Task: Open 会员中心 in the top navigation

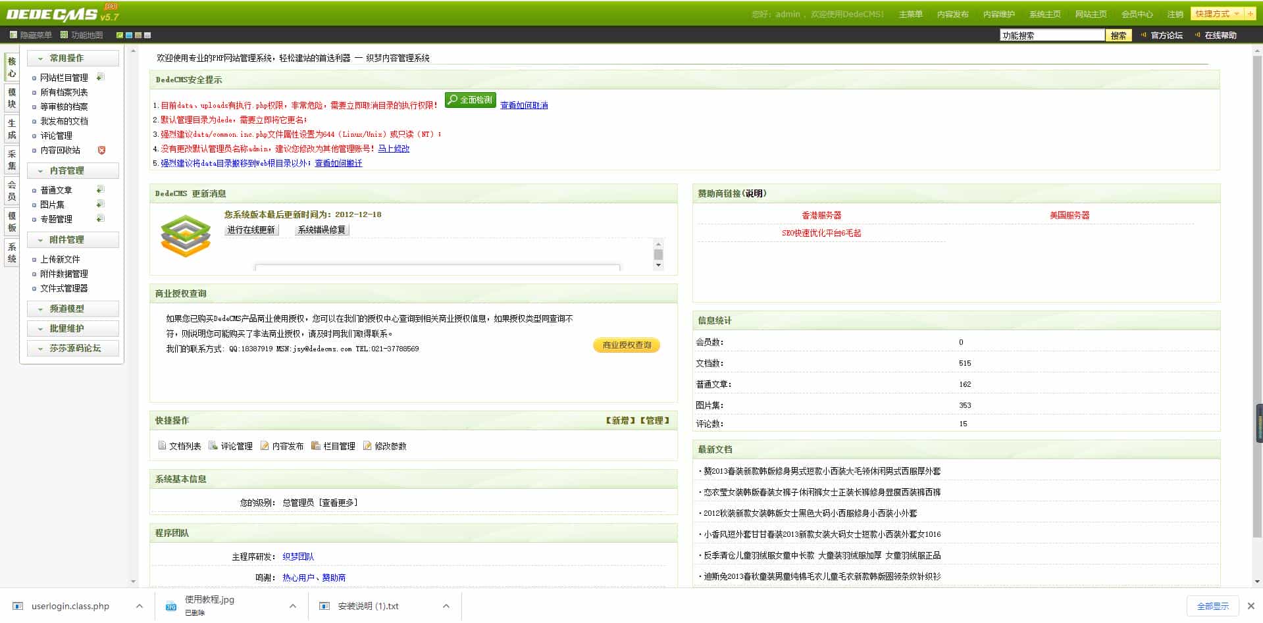Action: [1137, 14]
